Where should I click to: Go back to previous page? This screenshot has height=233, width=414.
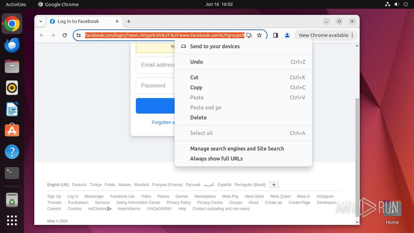point(41,35)
